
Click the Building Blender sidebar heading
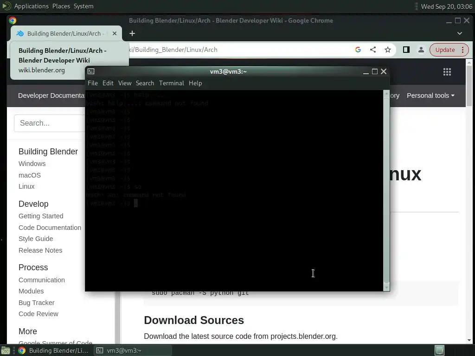pyautogui.click(x=48, y=152)
